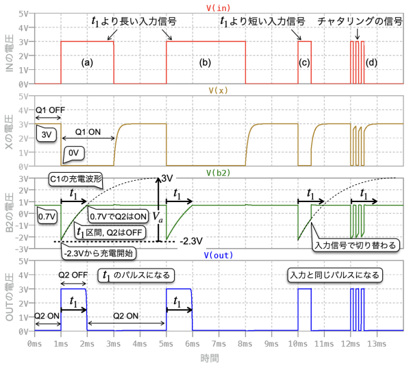Click the 13ms tick on time axis
Viewport: 411px width, 370px height.
[377, 343]
